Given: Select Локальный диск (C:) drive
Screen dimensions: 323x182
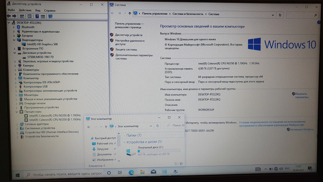Looking at the screenshot, I should (153, 151).
